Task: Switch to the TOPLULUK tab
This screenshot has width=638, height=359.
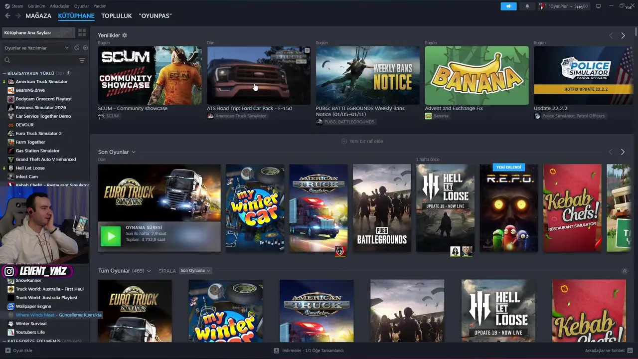Action: (117, 16)
